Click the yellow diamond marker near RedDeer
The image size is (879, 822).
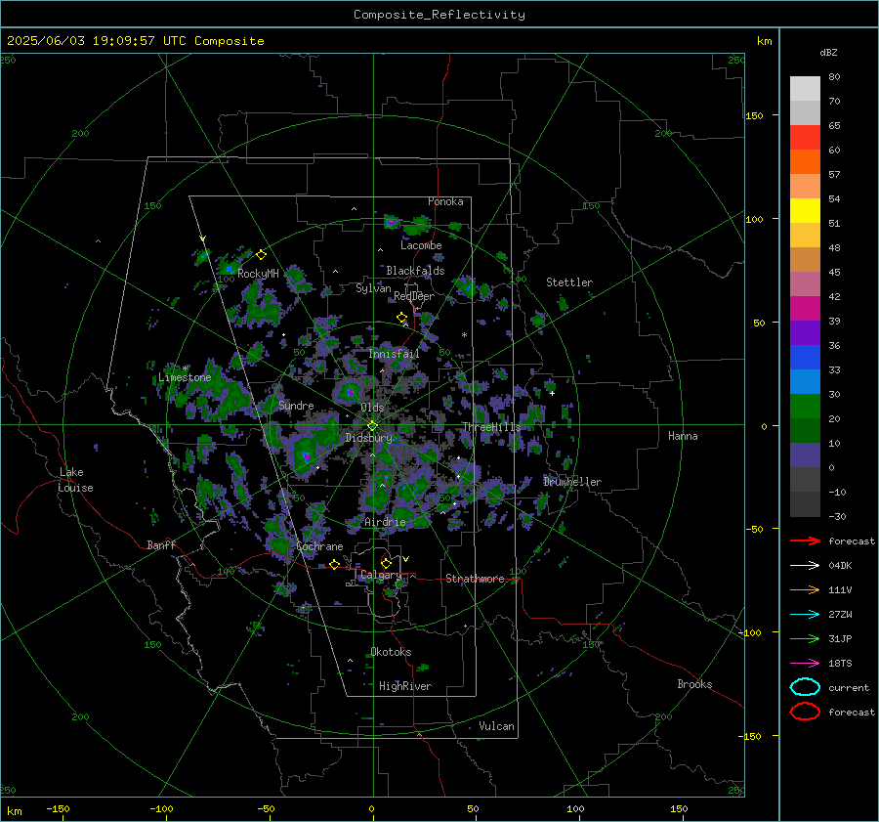[401, 318]
